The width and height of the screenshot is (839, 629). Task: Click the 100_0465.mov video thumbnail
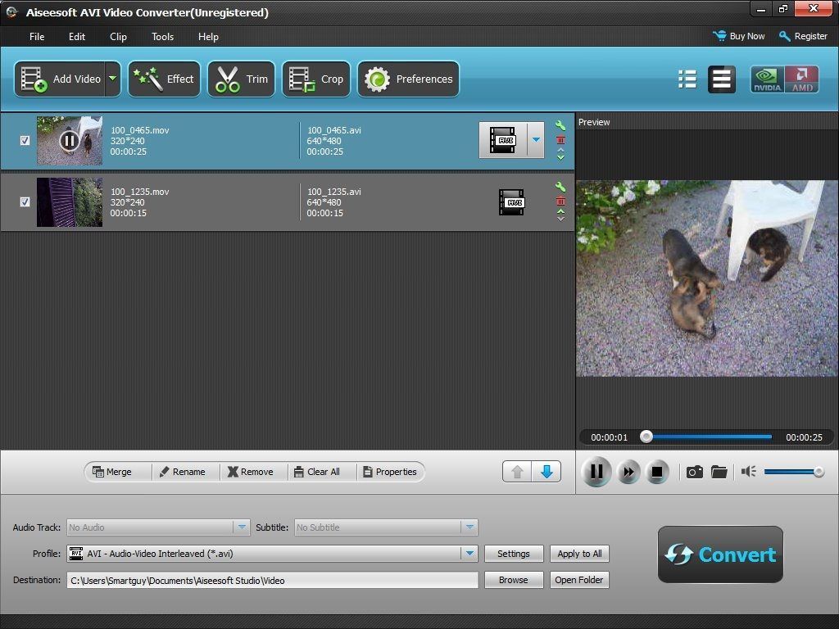[70, 141]
